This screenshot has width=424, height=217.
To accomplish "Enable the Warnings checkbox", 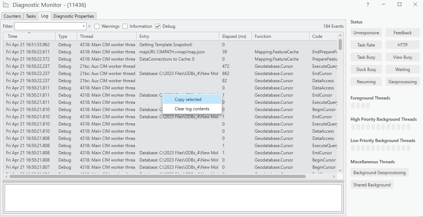I will click(x=97, y=26).
